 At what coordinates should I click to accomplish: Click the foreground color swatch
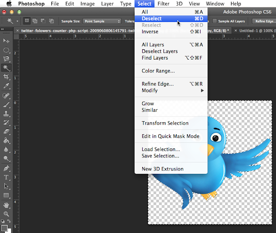(4, 228)
